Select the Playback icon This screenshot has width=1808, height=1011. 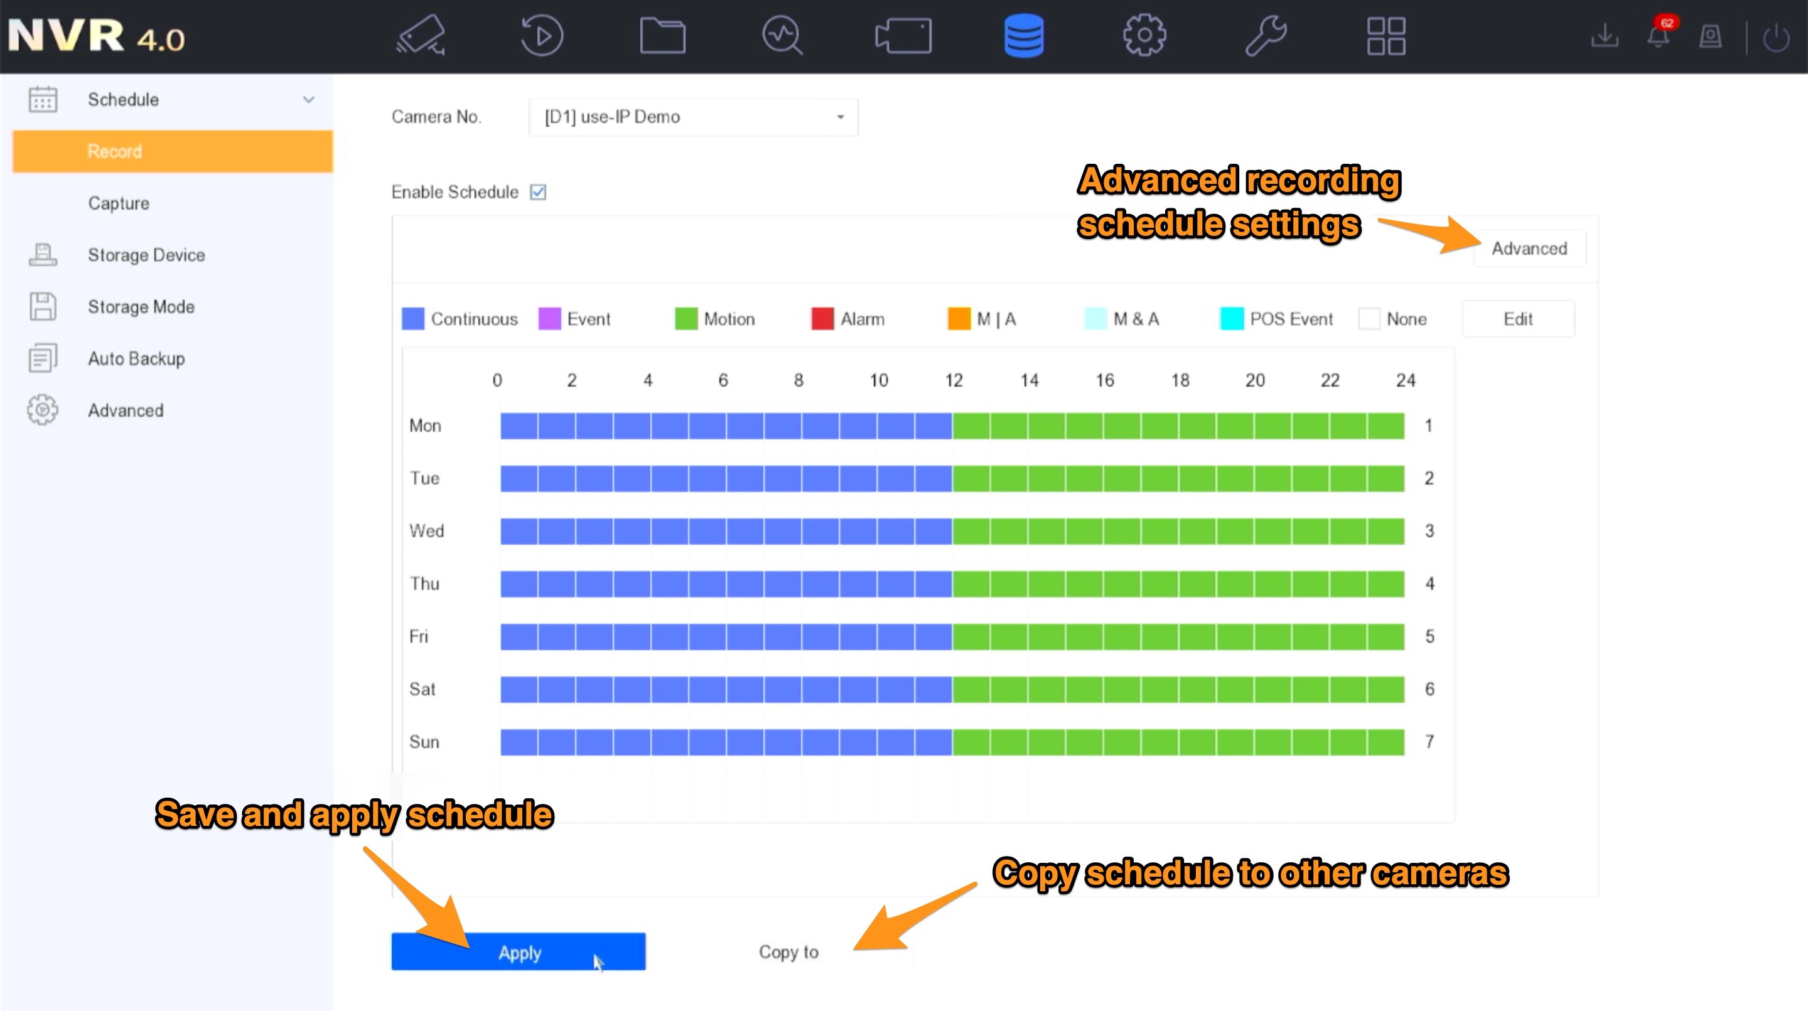(540, 36)
